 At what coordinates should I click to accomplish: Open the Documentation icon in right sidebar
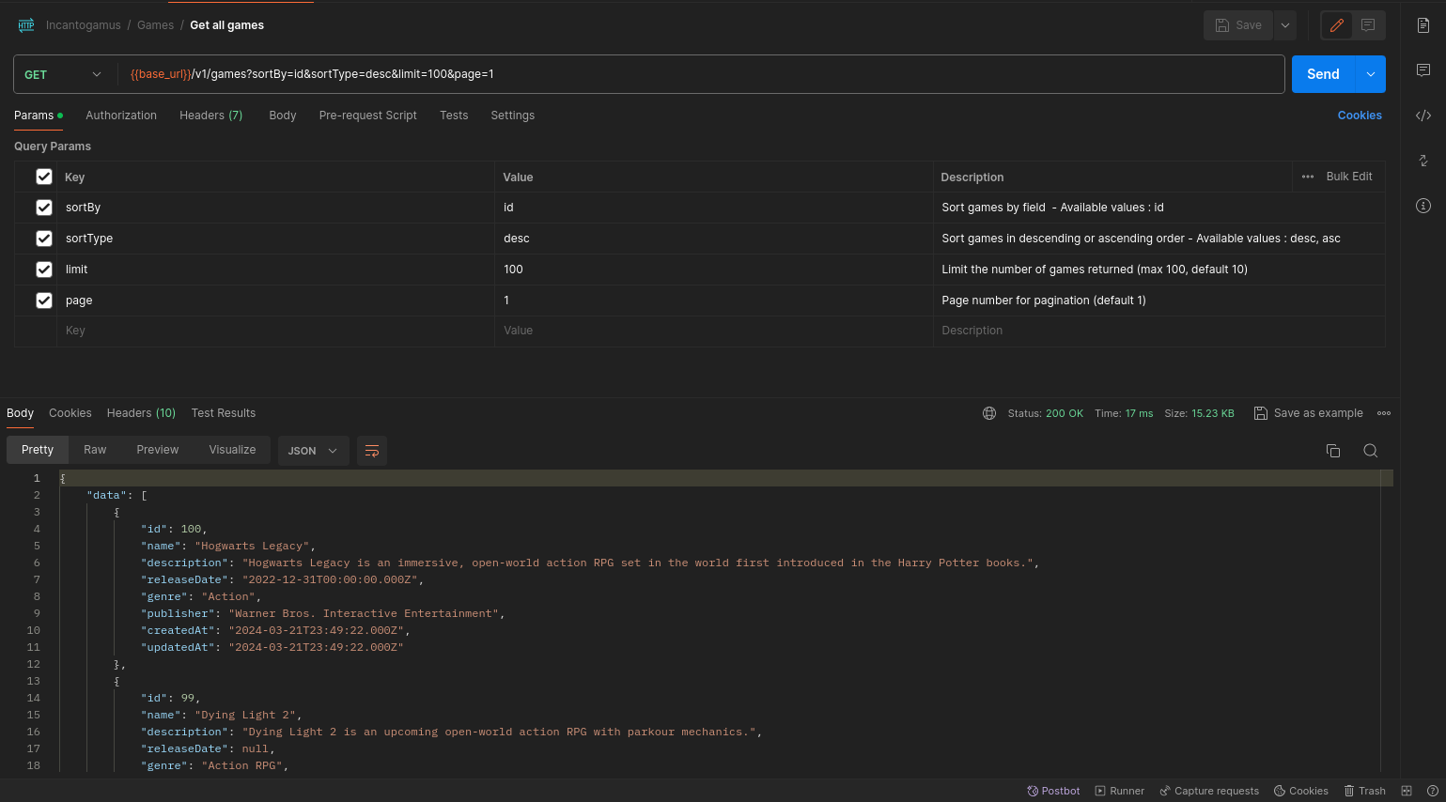[x=1423, y=25]
